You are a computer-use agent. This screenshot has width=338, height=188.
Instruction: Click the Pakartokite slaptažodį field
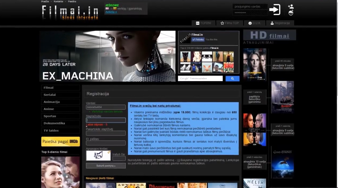click(x=106, y=133)
